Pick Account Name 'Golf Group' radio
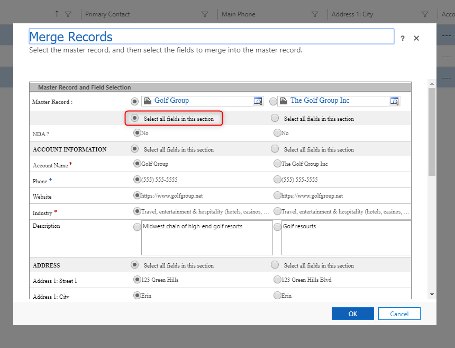The width and height of the screenshot is (455, 348). (137, 164)
